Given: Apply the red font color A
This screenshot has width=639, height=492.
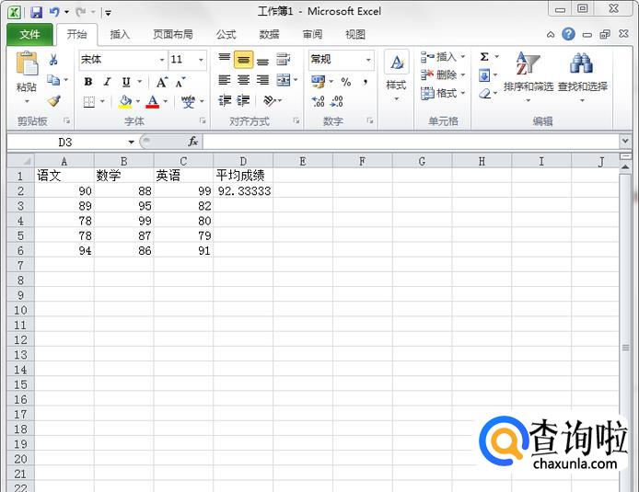Looking at the screenshot, I should pos(153,101).
